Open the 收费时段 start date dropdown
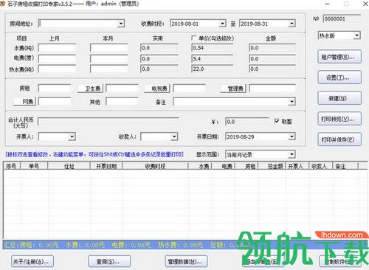 tap(222, 24)
